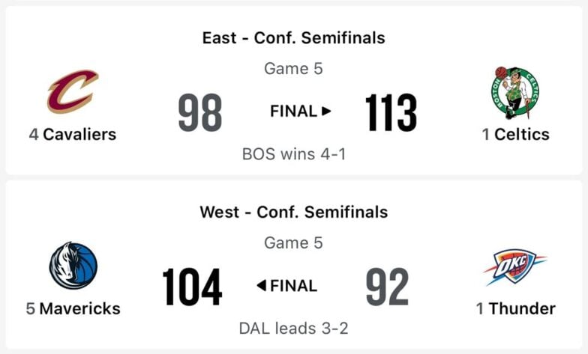Click the Celtics score of 113
Viewport: 588px width, 354px height.
391,112
